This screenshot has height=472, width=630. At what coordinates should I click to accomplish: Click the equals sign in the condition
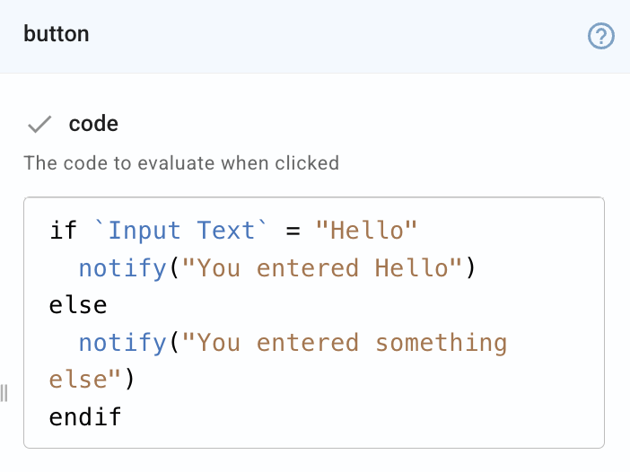(292, 231)
